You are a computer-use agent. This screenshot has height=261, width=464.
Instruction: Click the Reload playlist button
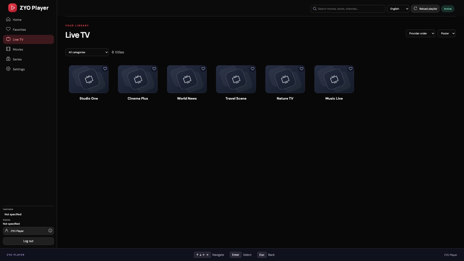pos(425,9)
